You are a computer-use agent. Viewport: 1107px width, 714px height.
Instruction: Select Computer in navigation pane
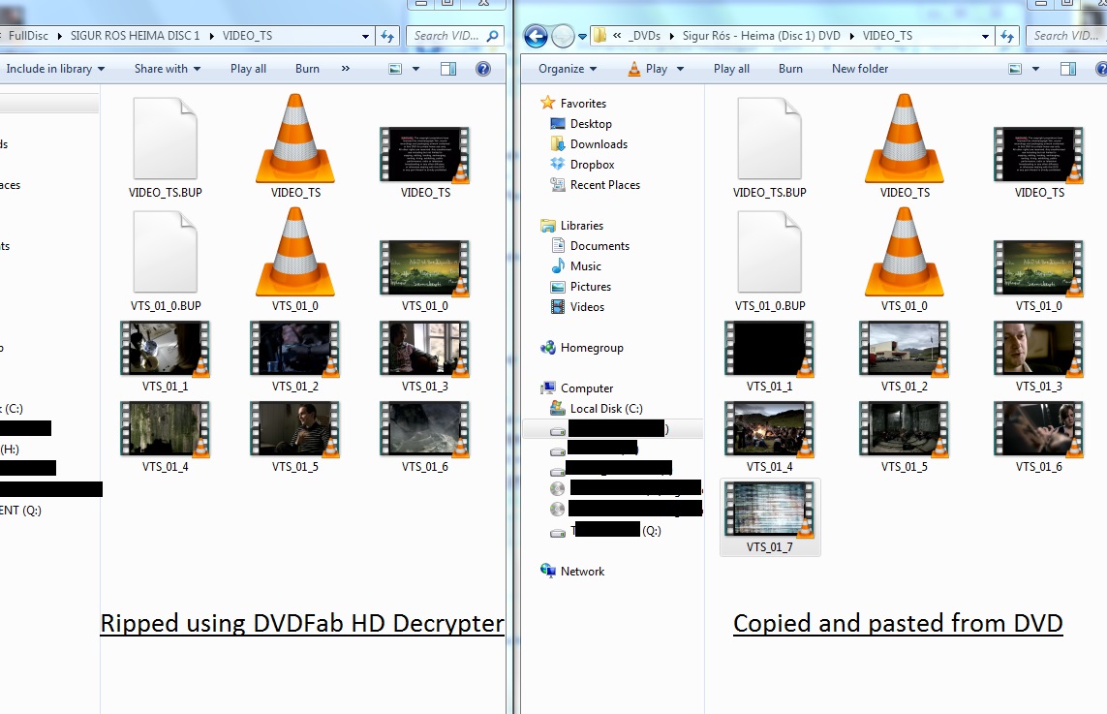pyautogui.click(x=577, y=388)
